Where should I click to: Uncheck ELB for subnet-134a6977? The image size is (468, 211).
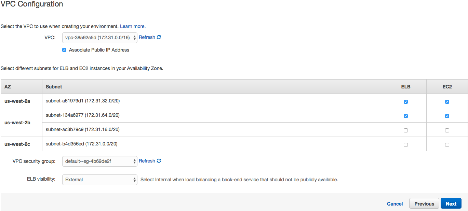pyautogui.click(x=406, y=116)
